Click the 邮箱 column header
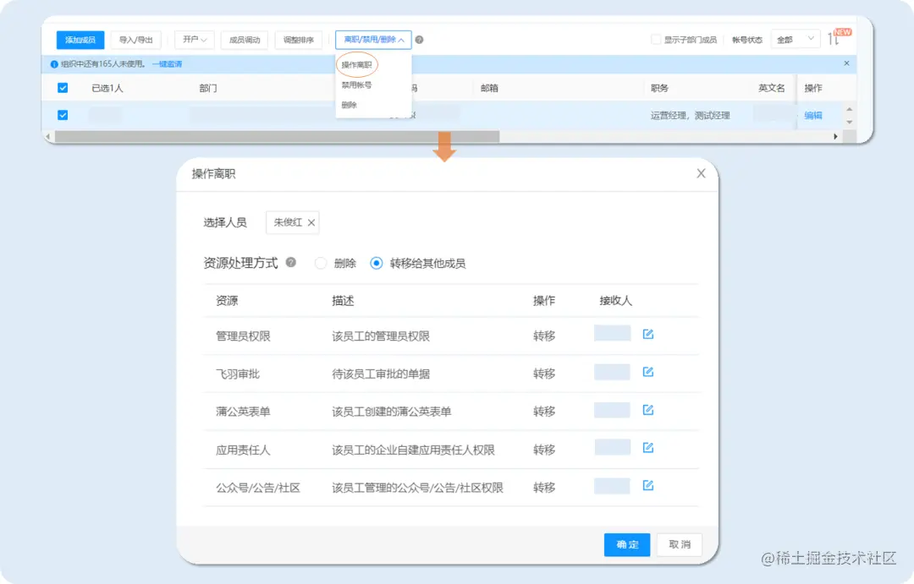Image resolution: width=914 pixels, height=584 pixels. pyautogui.click(x=489, y=88)
